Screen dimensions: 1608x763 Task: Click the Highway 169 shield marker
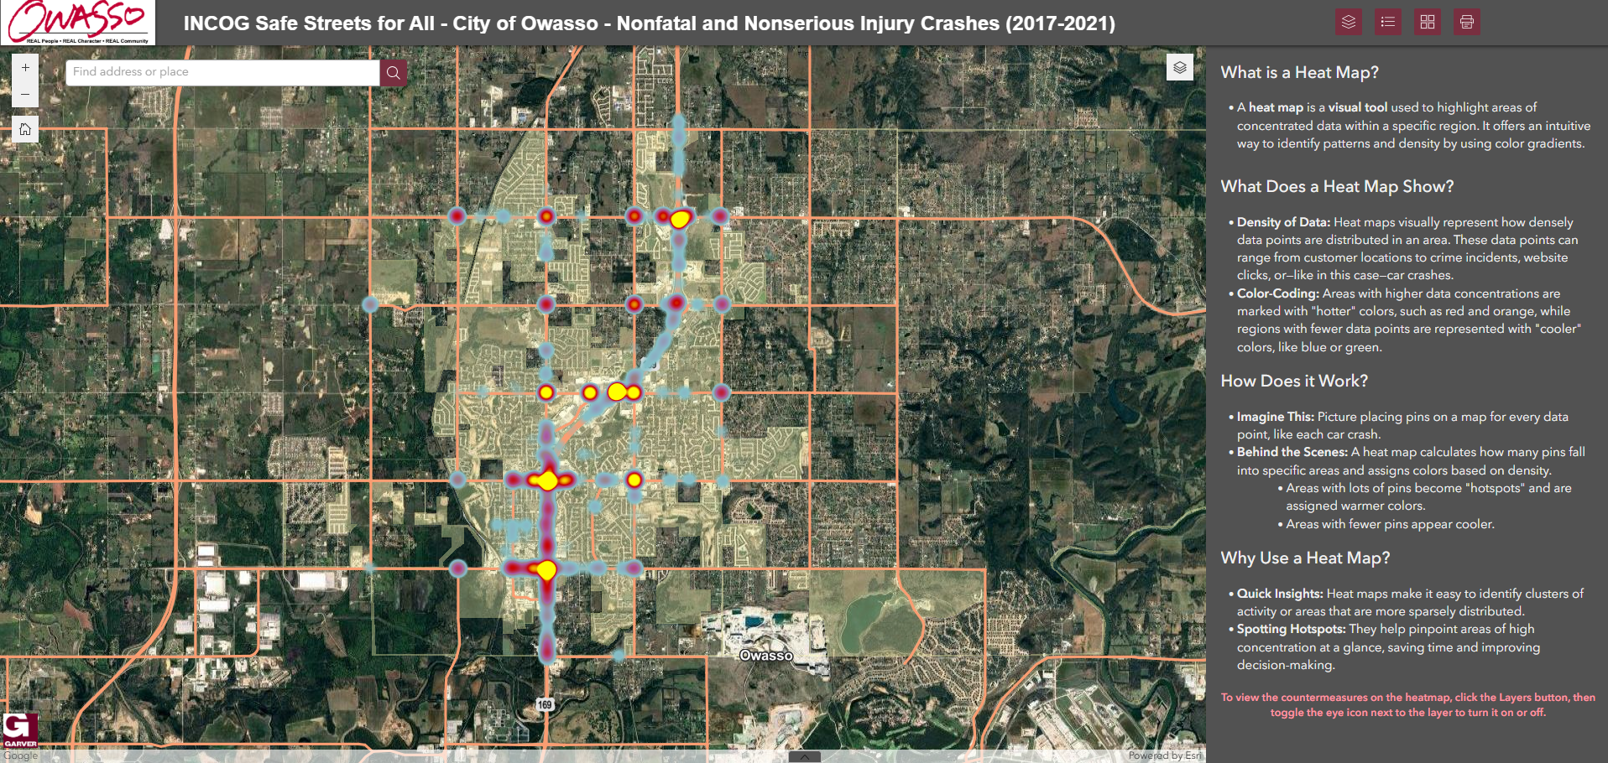pyautogui.click(x=545, y=704)
